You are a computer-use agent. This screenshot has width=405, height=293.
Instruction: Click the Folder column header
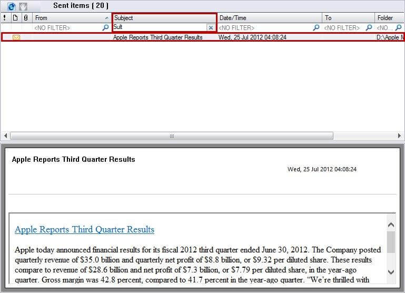[390, 18]
